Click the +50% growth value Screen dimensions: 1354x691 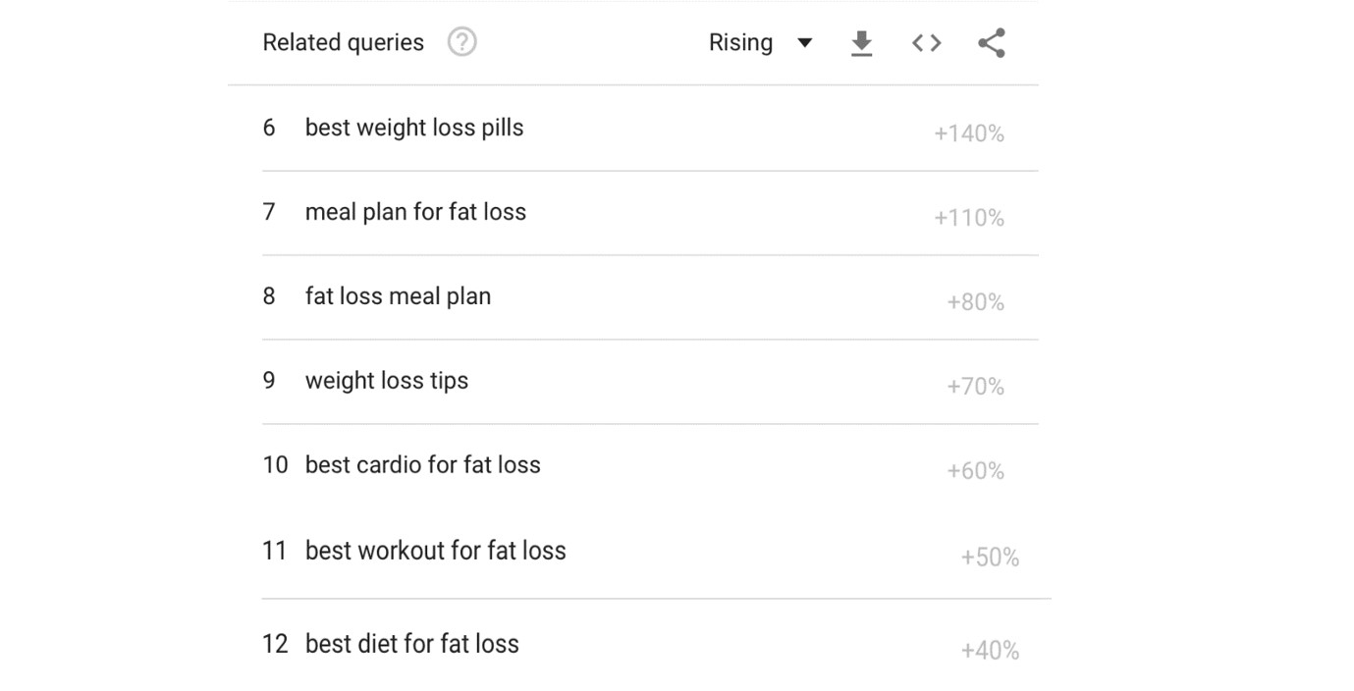tap(990, 558)
